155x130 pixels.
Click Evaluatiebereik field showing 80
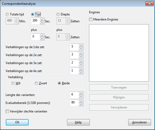pos(74,103)
